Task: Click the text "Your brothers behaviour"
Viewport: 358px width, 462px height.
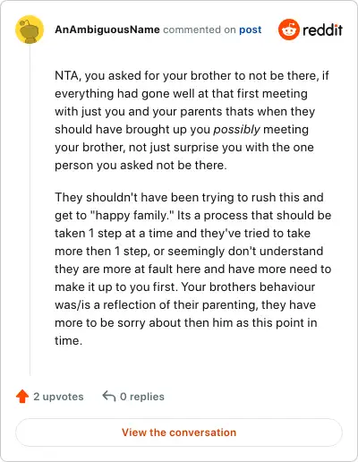Action: [x=248, y=287]
